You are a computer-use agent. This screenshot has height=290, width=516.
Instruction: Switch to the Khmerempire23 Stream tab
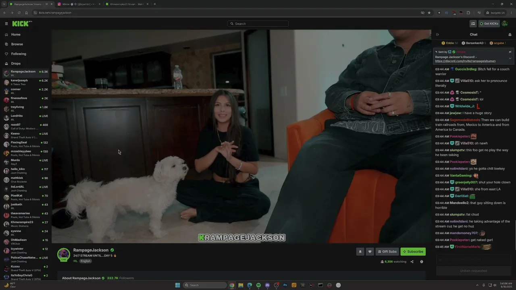(x=127, y=4)
